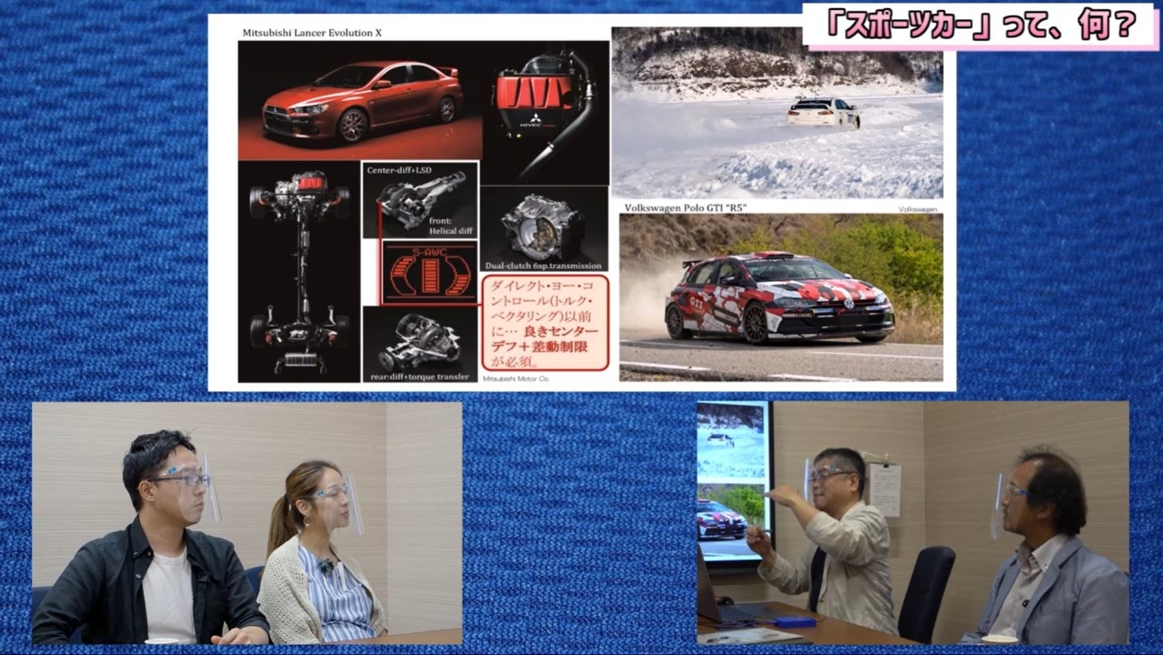Click the 'Volkswagen Polo GTI "R5"' caption
This screenshot has height=655, width=1163.
[686, 207]
